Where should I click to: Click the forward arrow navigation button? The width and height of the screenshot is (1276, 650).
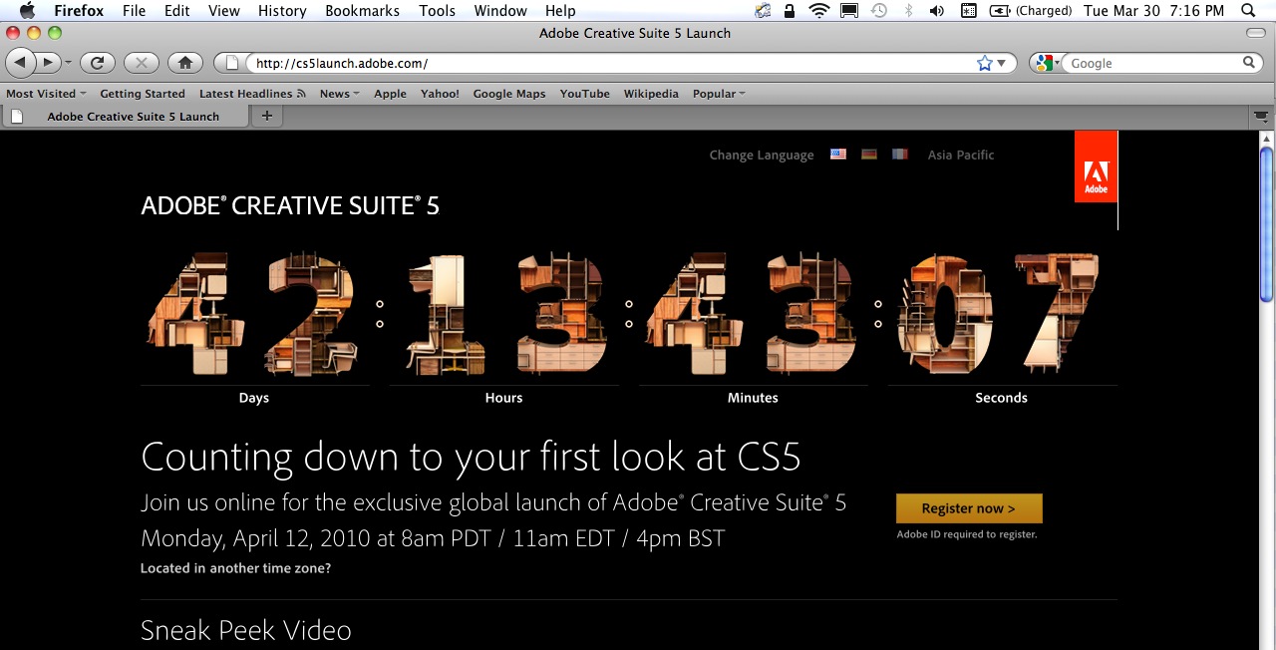pyautogui.click(x=47, y=63)
